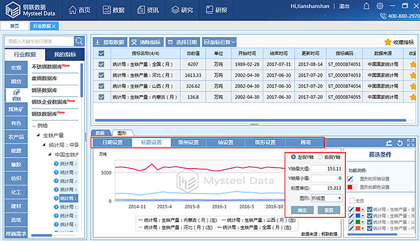This screenshot has width=420, height=241.
Task: Toggle series checkbox next to orange swatch
Action: click(369, 228)
